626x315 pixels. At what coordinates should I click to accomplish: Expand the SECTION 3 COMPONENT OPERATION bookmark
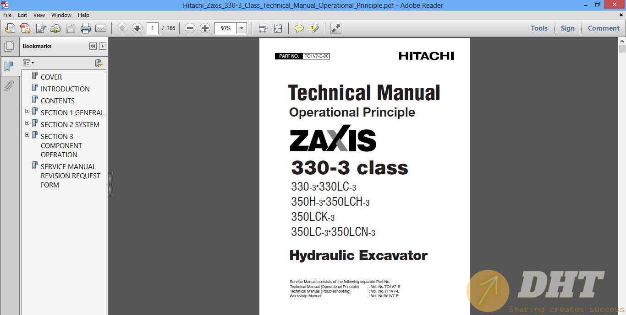click(x=27, y=135)
